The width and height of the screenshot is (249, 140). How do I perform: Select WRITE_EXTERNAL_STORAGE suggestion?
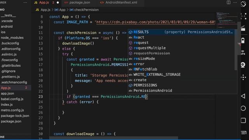coord(181,75)
